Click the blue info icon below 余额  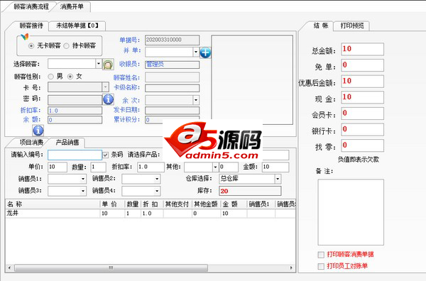(x=38, y=131)
